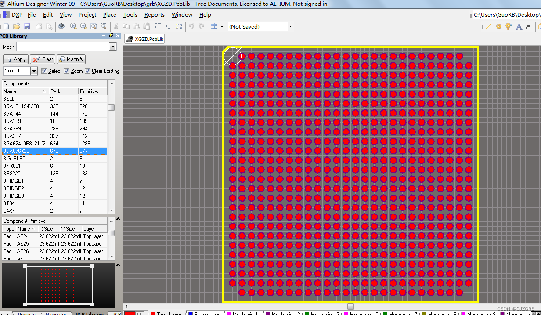
Task: Click the Magnify button
Action: 71,59
